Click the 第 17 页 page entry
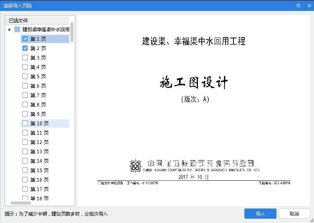This screenshot has width=314, height=223. (39, 189)
